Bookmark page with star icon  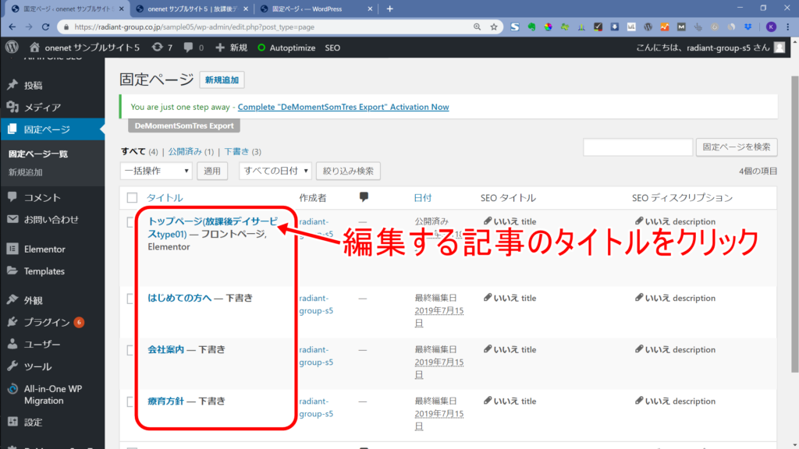click(x=494, y=27)
